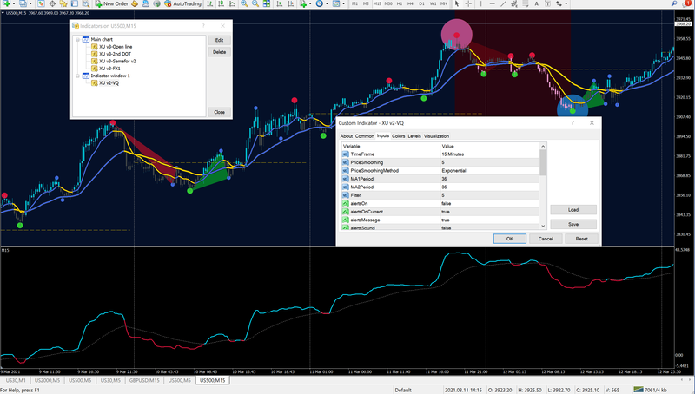Click the TimeFrame value 15 Minutes
The width and height of the screenshot is (695, 394).
(454, 154)
